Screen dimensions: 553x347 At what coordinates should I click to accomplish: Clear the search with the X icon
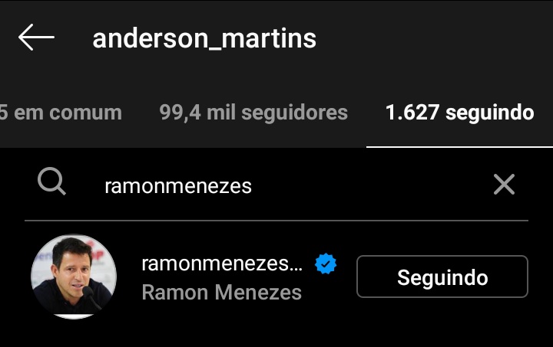pyautogui.click(x=504, y=184)
